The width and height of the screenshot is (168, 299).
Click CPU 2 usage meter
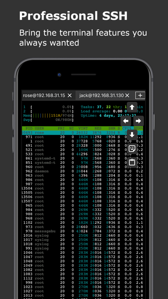click(48, 111)
